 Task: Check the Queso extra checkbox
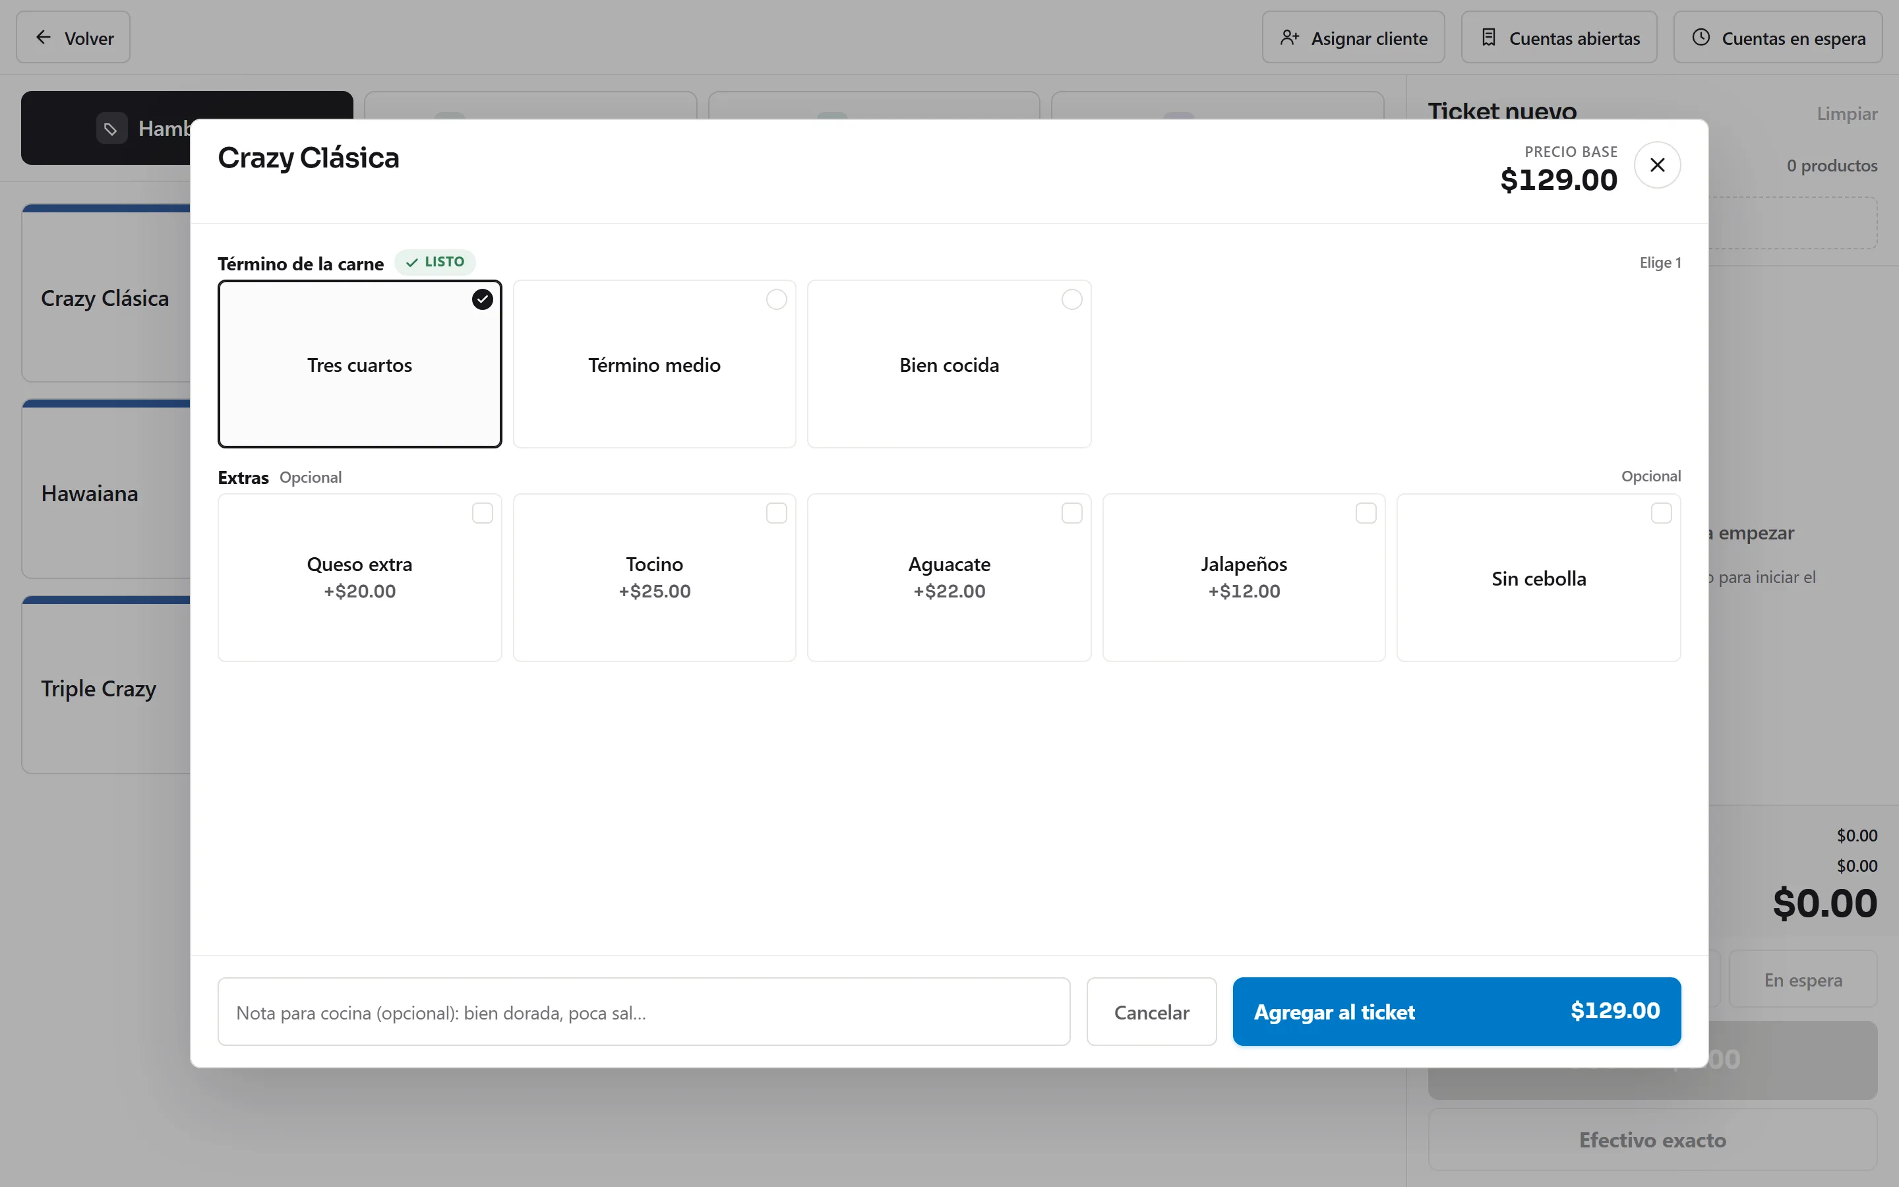tap(482, 514)
